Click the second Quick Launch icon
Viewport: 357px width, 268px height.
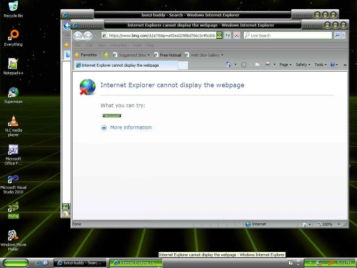(x=46, y=263)
